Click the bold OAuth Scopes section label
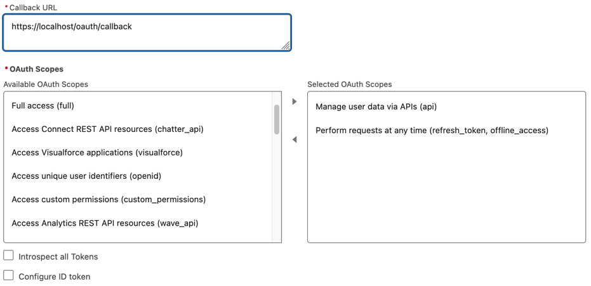 click(x=36, y=69)
